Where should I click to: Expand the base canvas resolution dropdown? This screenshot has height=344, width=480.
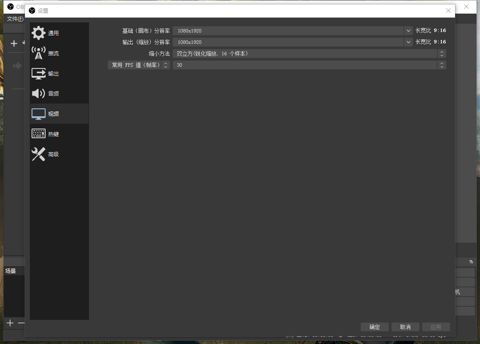(x=409, y=31)
